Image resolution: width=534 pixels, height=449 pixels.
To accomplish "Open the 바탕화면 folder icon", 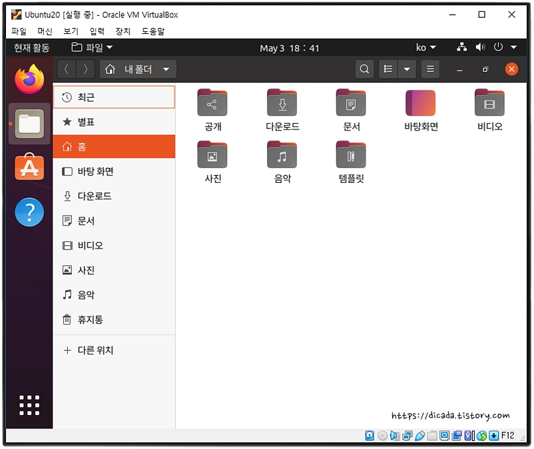I will pos(421,102).
